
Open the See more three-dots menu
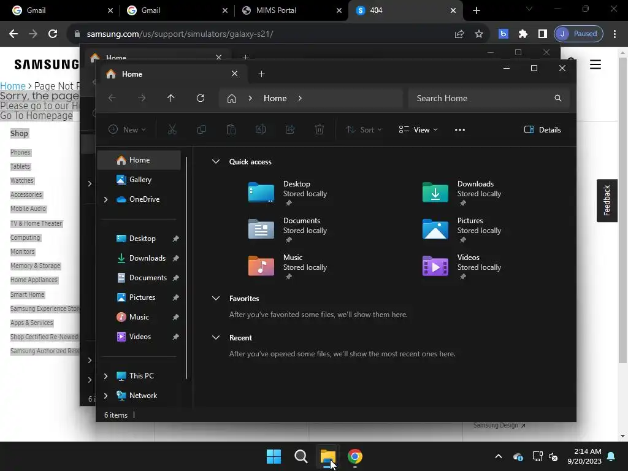tap(460, 130)
